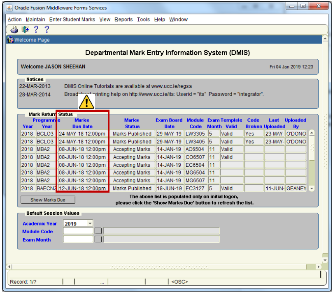
Task: Click the Welcome Page window icon
Action: tap(10, 40)
